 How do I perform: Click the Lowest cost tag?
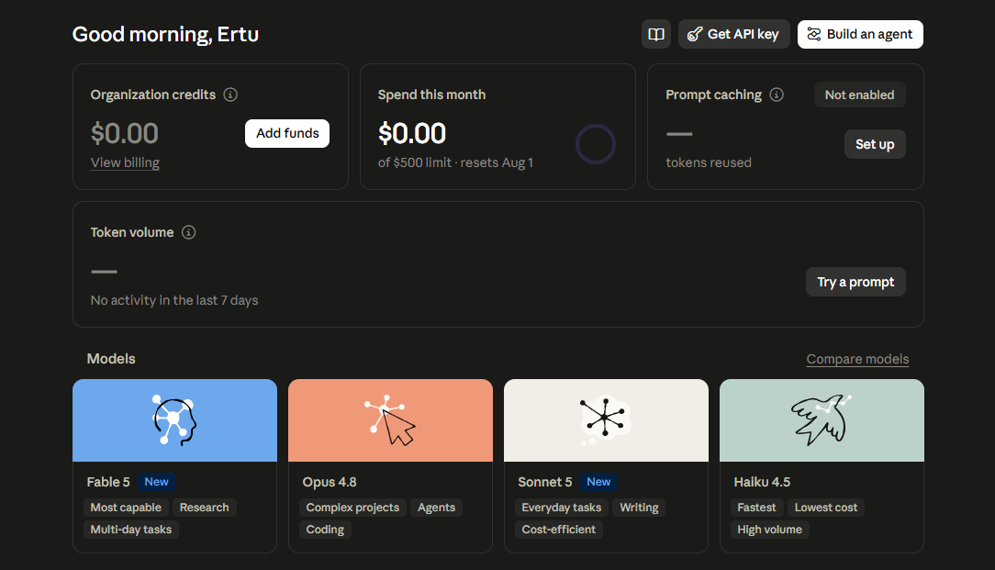(825, 508)
